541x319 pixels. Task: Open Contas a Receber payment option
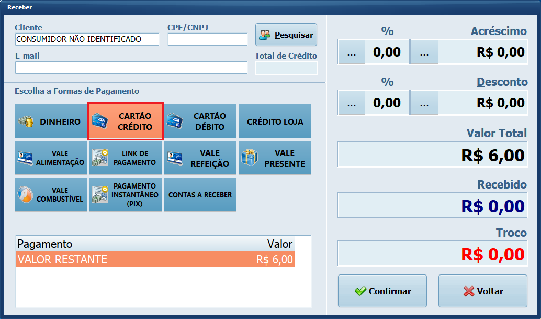(x=200, y=194)
